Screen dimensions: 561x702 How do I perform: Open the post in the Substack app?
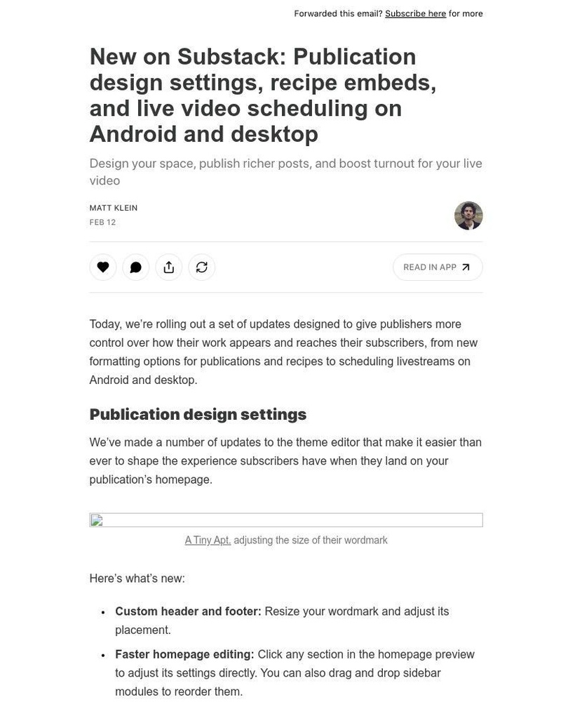[x=429, y=266]
